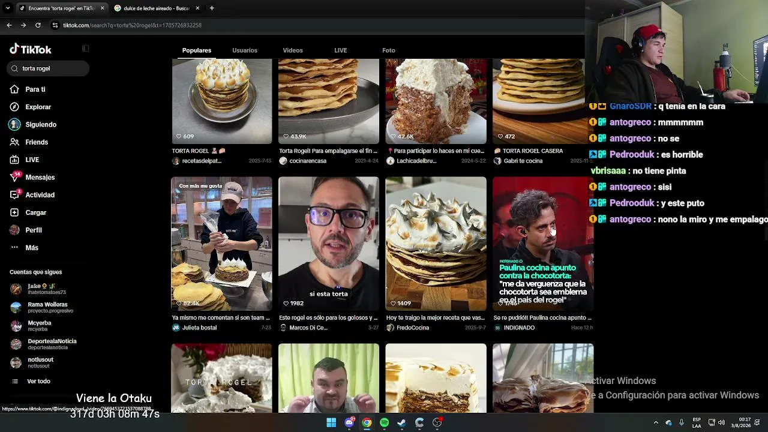Open the Chrome tab search dropdown
The image size is (768, 432).
point(8,8)
